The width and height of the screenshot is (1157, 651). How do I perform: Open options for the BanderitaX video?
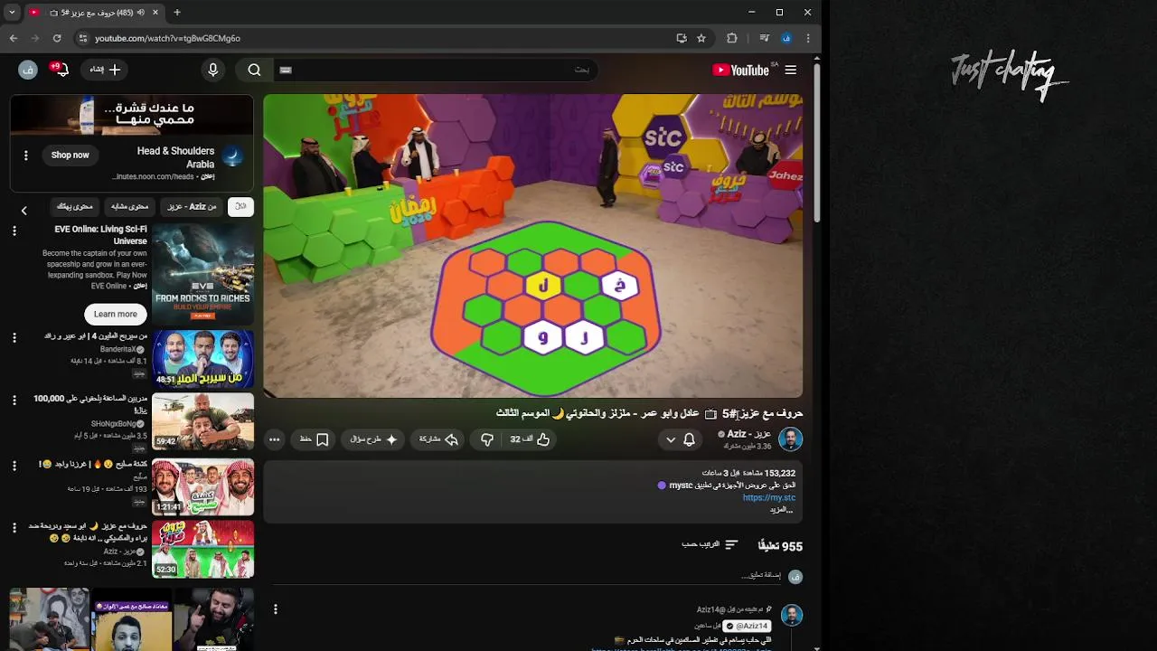tap(14, 337)
